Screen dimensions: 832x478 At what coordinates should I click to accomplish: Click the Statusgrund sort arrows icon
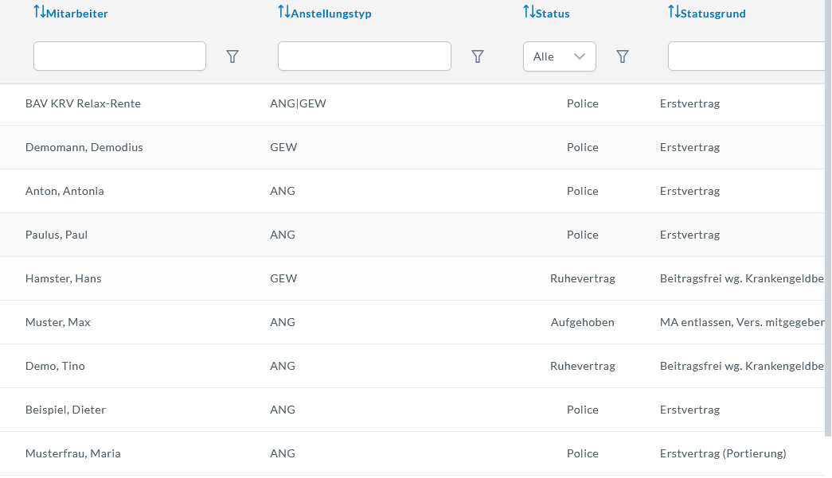(x=674, y=12)
